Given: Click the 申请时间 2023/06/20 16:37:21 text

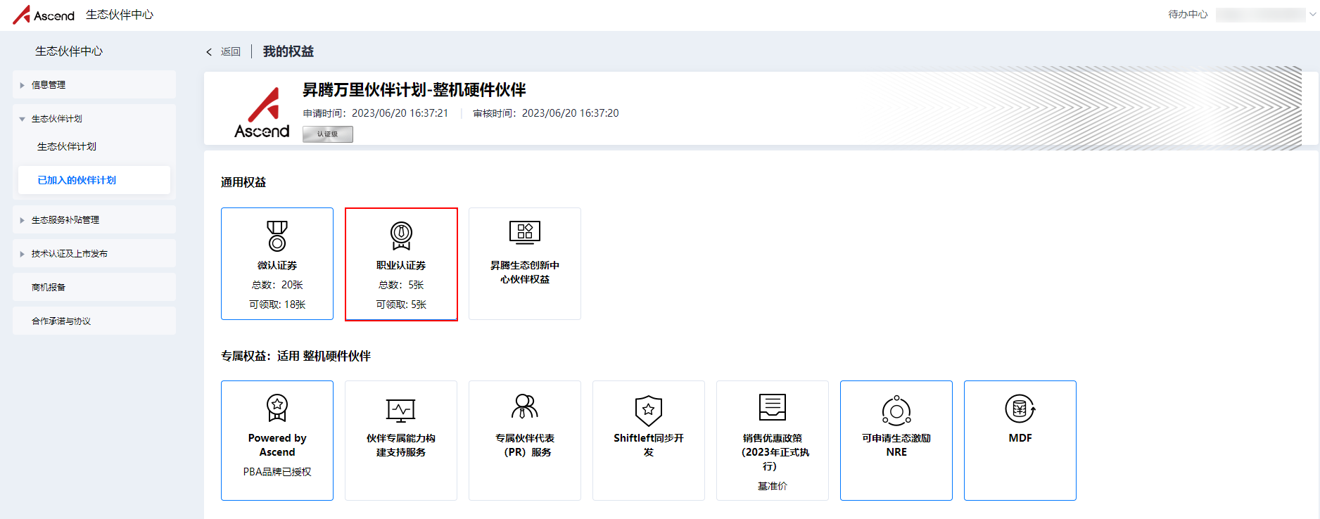Looking at the screenshot, I should click(x=376, y=113).
